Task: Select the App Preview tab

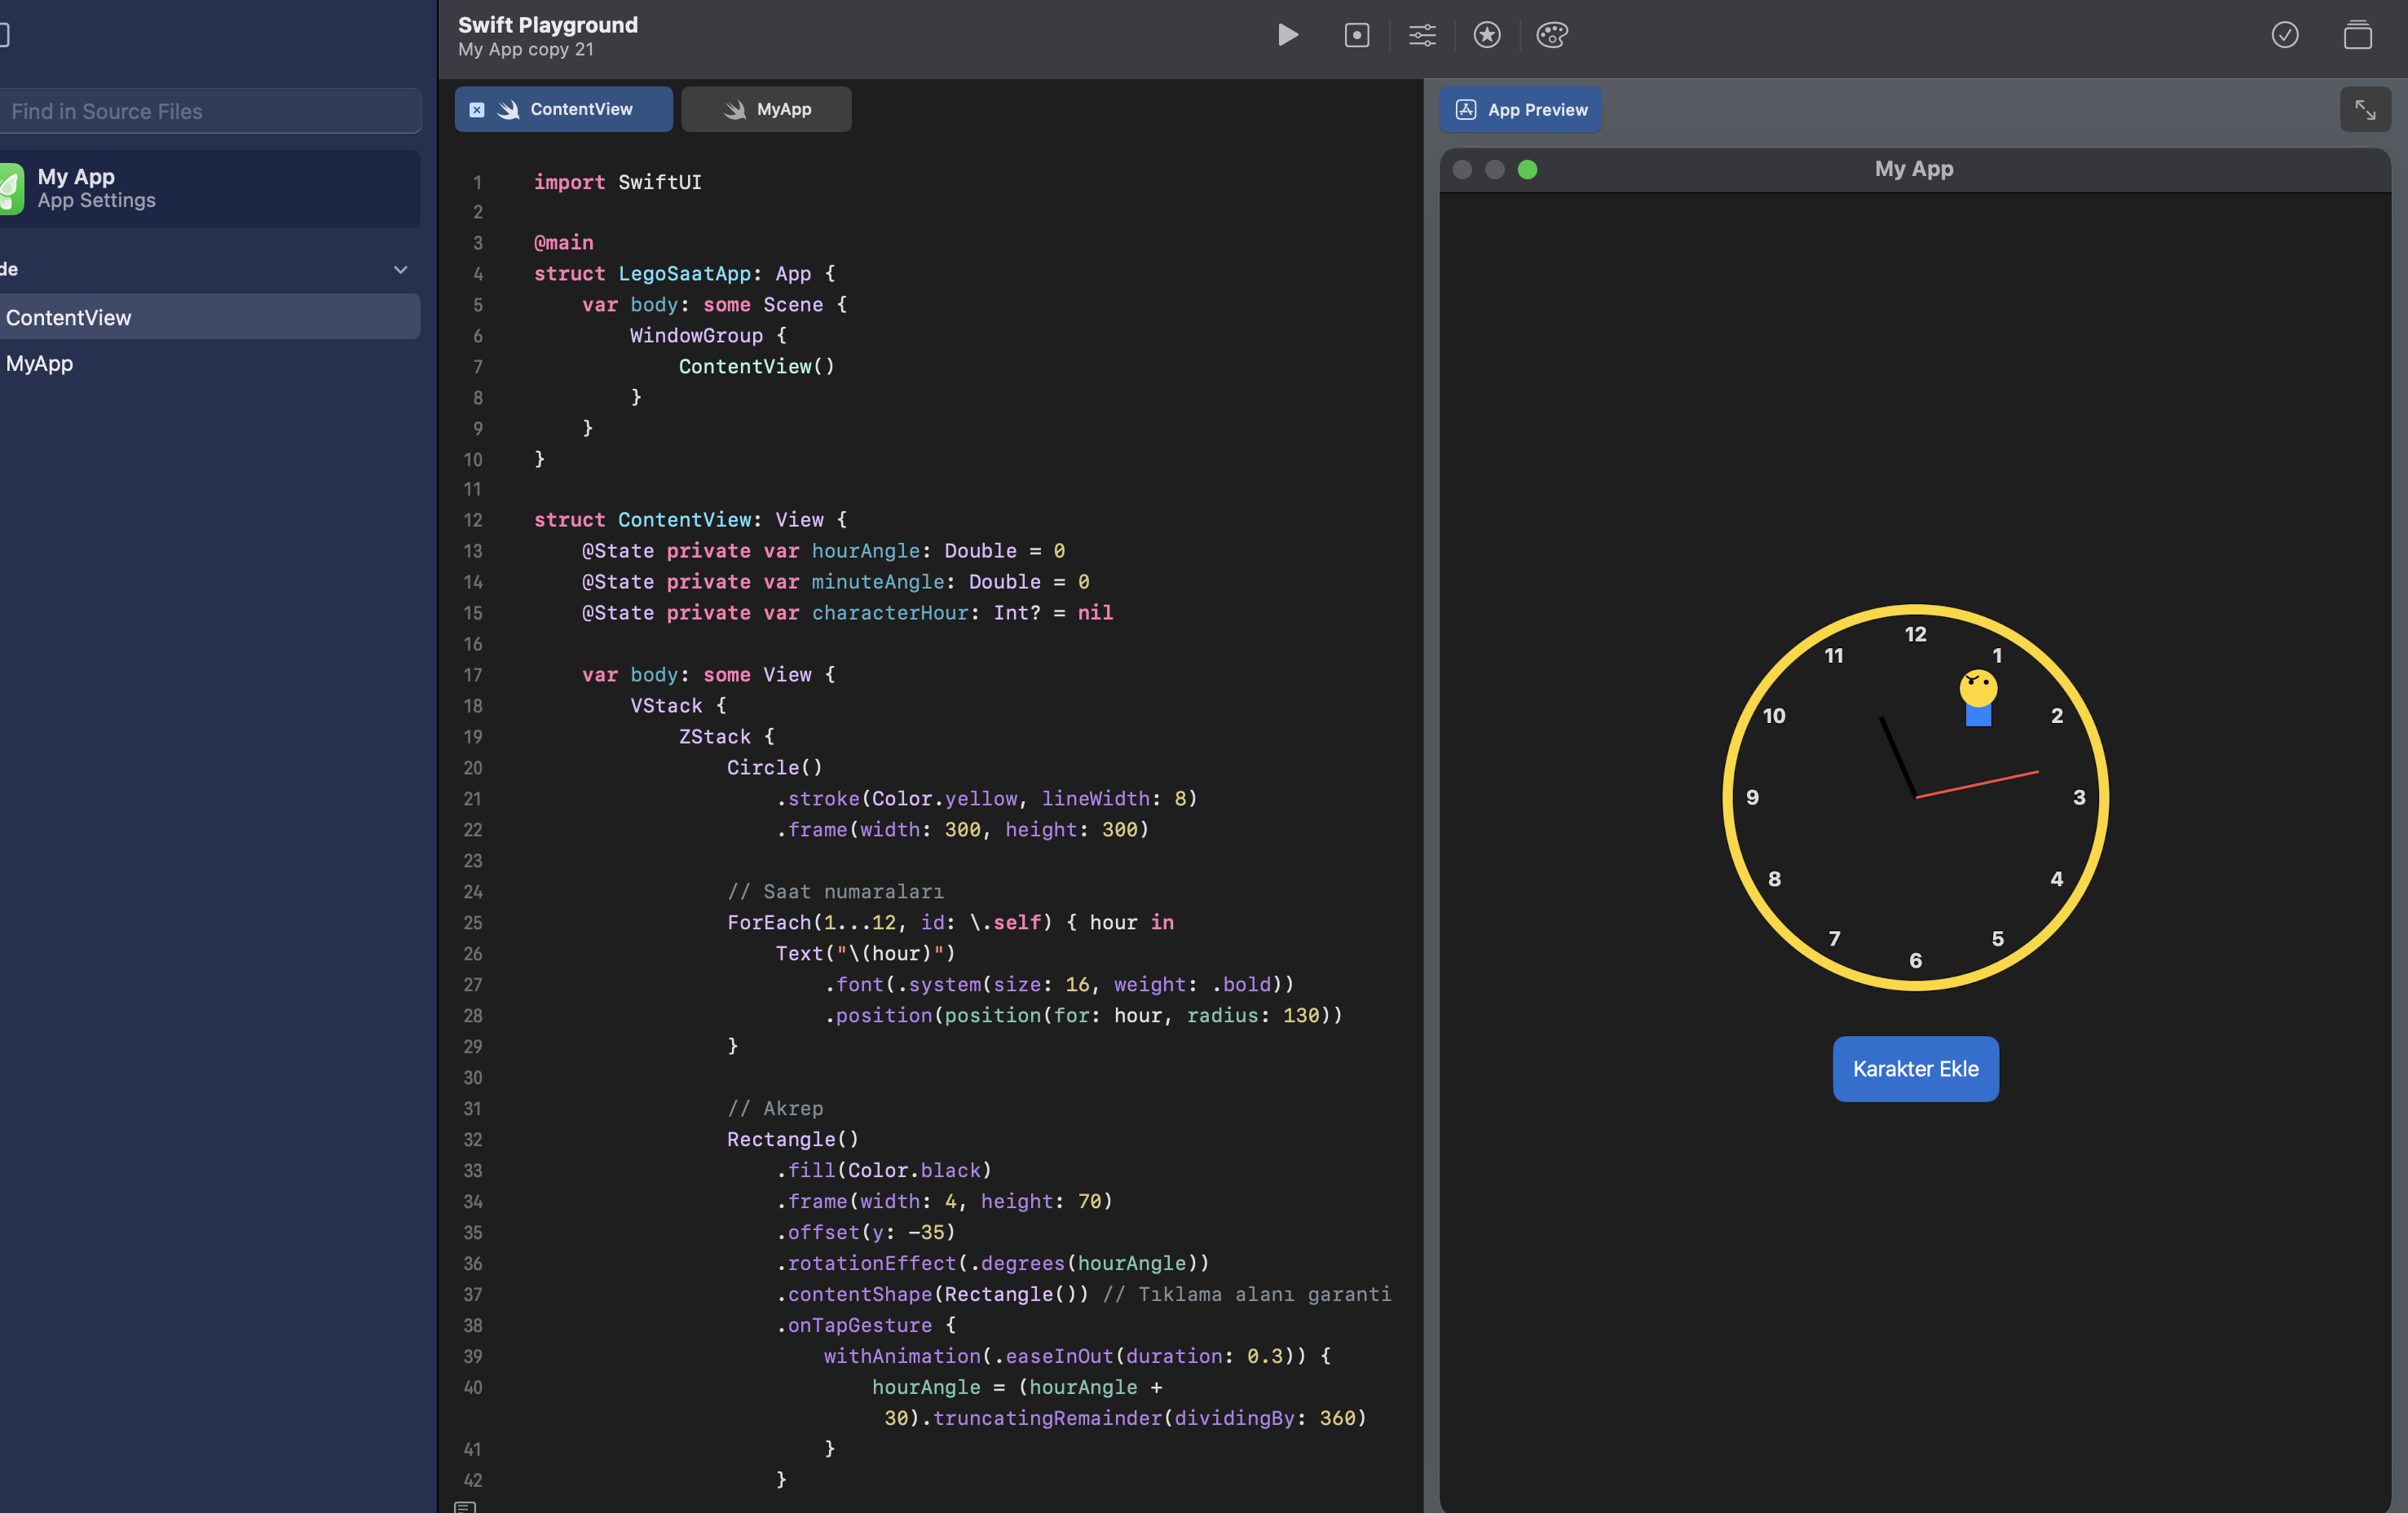Action: pyautogui.click(x=1520, y=109)
